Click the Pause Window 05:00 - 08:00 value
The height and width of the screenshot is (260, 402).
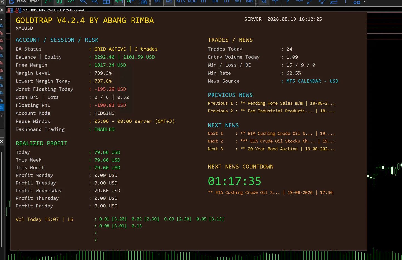click(134, 121)
